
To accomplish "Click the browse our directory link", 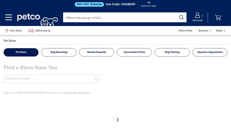I will click(76, 92).
